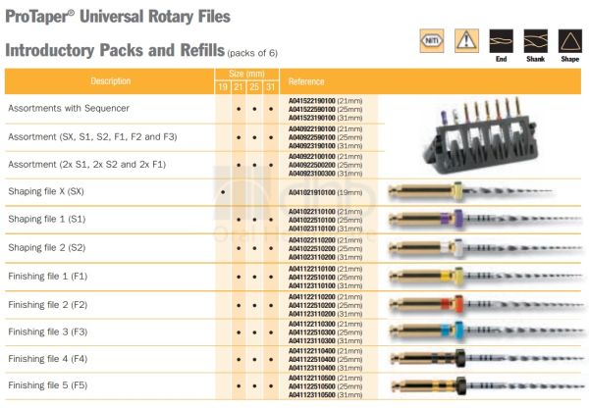This screenshot has height=408, width=589.
Task: Select 'Shaping file X (SX)' text
Action: [x=46, y=191]
